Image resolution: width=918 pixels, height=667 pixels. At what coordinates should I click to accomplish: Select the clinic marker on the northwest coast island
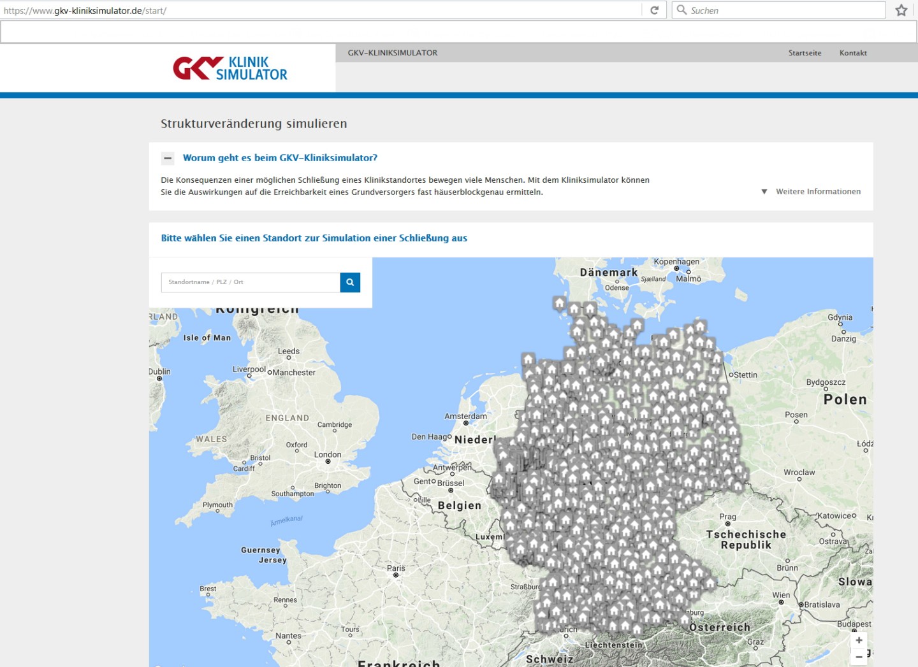point(528,359)
